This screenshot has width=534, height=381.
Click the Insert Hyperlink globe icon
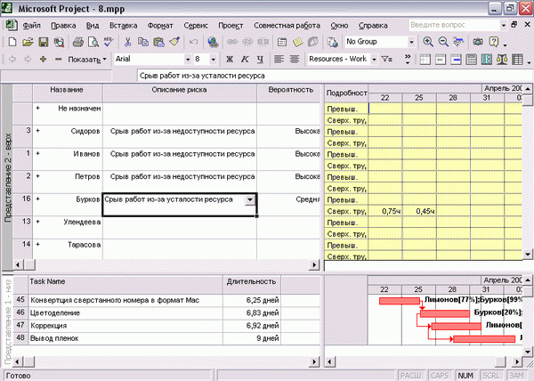[214, 42]
